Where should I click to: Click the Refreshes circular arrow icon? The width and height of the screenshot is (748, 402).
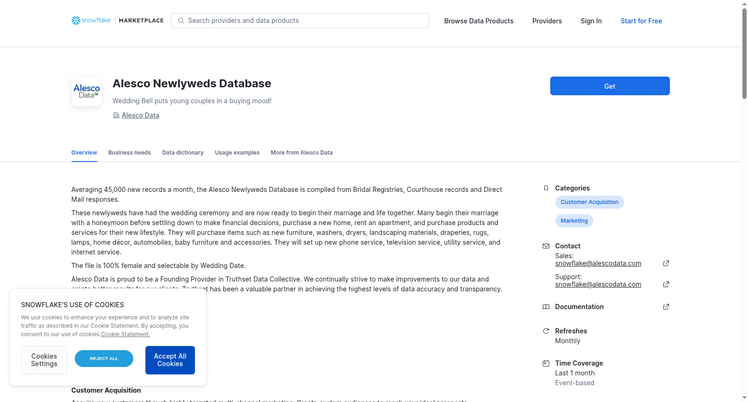(546, 331)
